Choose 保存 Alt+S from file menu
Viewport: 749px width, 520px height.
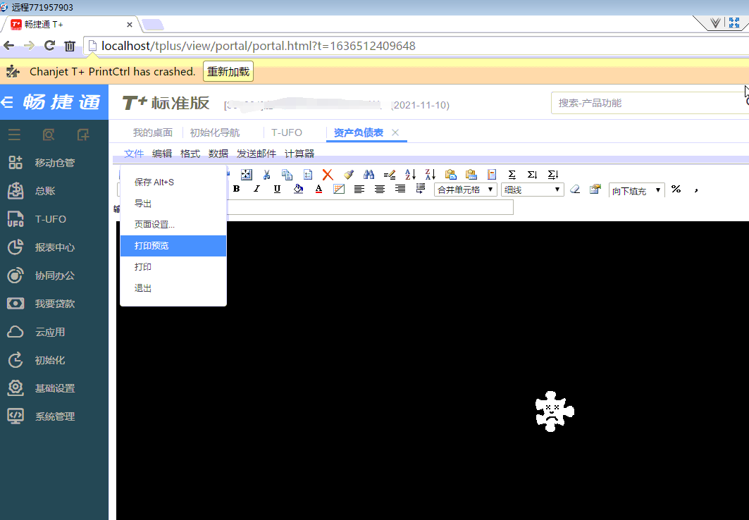173,182
